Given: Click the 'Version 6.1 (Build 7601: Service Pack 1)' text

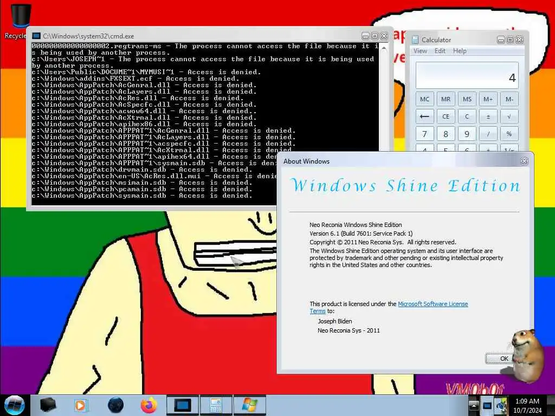Looking at the screenshot, I should click(361, 233).
